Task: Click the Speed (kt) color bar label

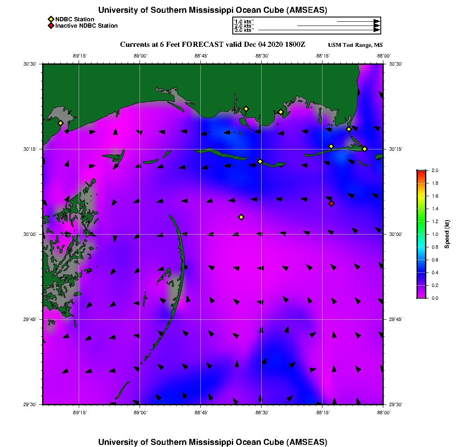Action: pos(447,234)
